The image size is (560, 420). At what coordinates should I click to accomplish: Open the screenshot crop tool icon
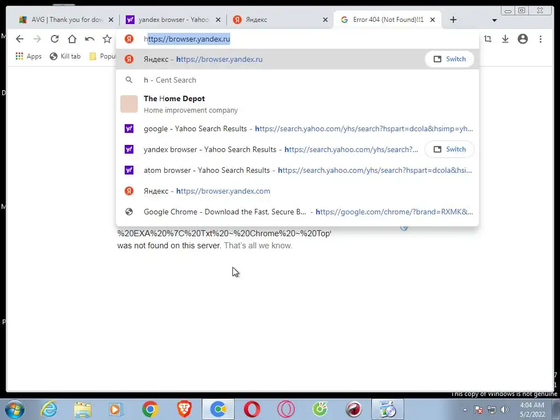coord(488,39)
